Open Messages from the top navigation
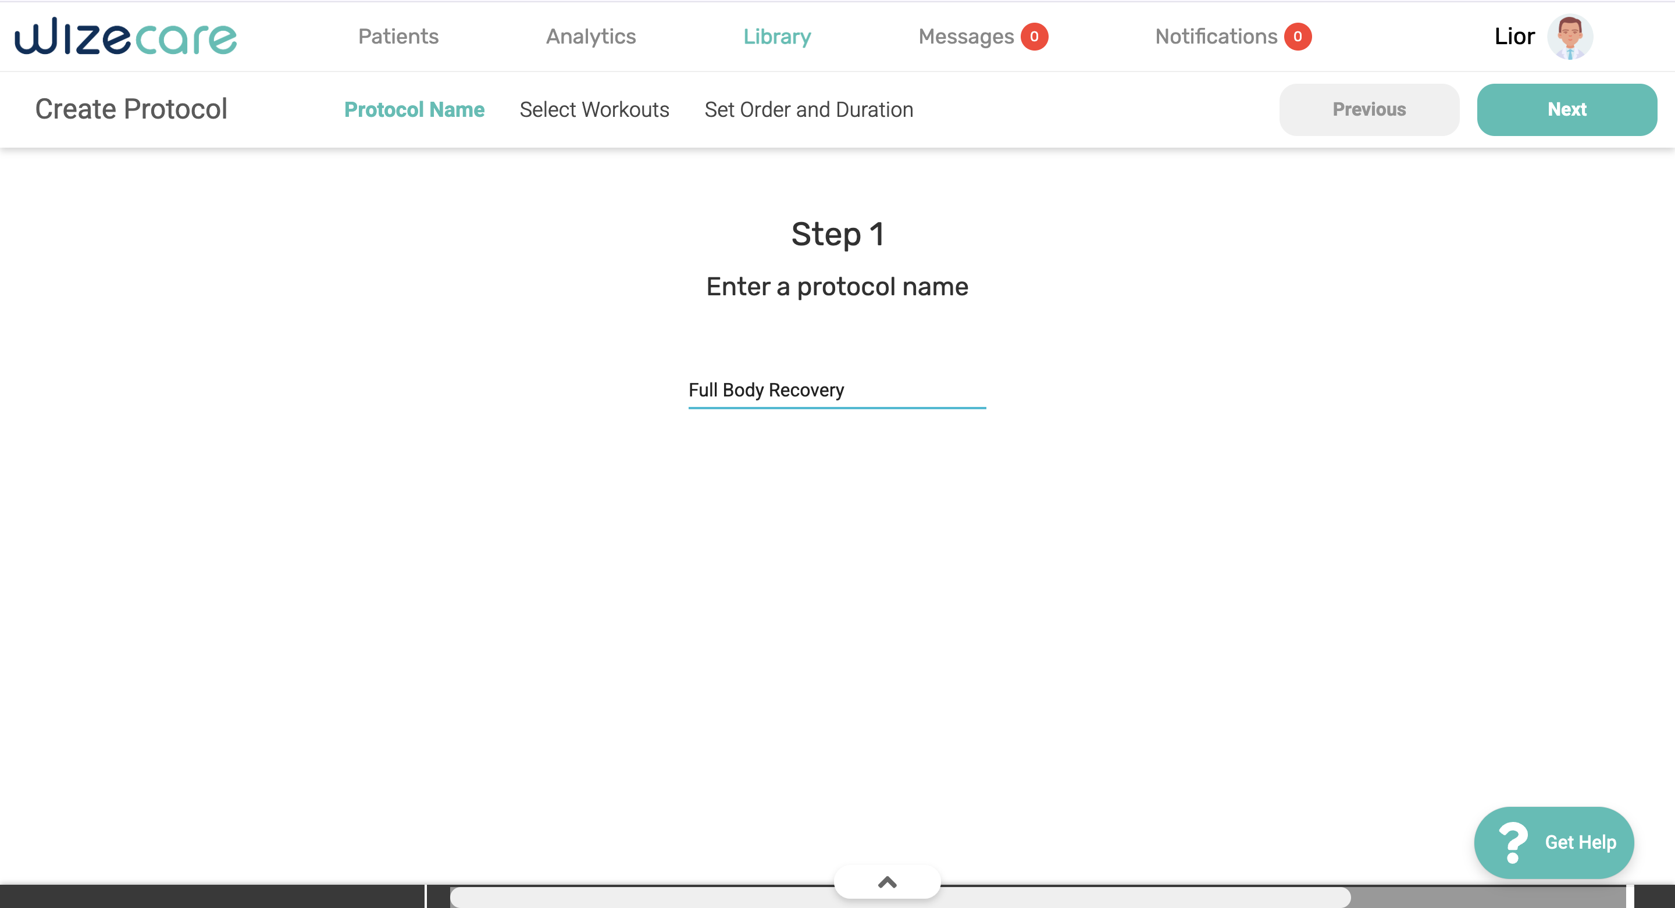Screen dimensions: 1675x908 [965, 37]
